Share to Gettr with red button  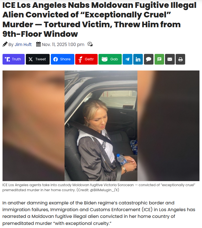tap(86, 59)
